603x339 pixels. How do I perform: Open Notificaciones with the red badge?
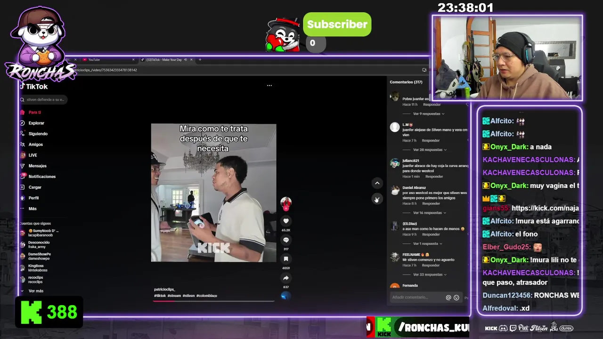click(x=38, y=177)
